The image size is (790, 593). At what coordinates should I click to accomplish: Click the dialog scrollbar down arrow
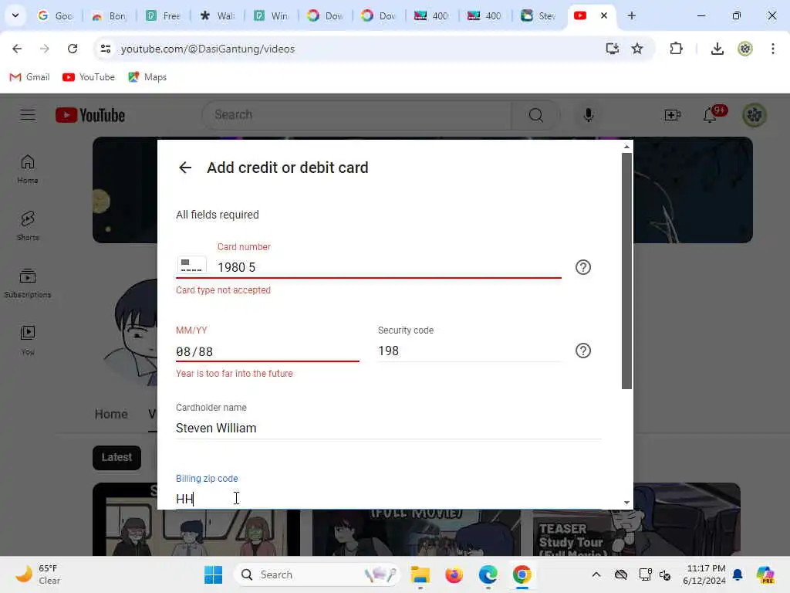tap(626, 503)
